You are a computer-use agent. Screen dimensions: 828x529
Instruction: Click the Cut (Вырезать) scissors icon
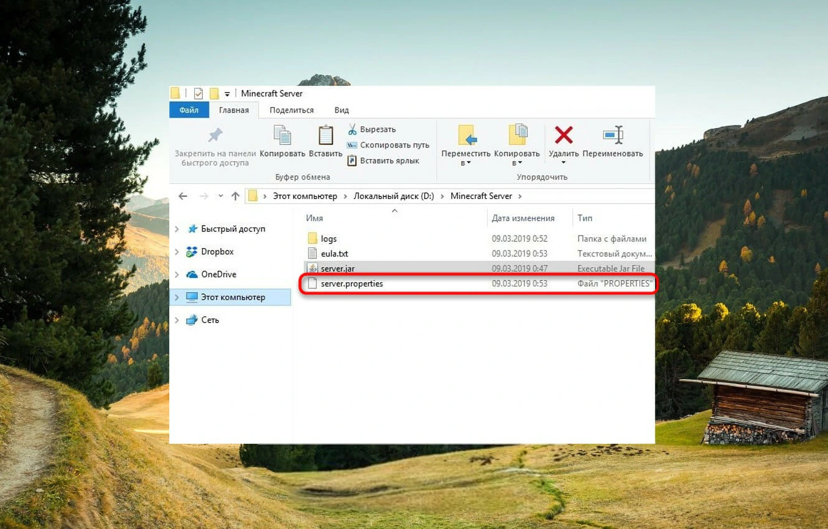tap(352, 129)
